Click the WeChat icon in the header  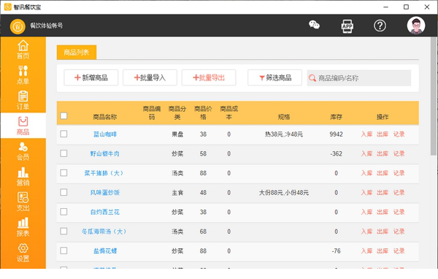[x=314, y=25]
